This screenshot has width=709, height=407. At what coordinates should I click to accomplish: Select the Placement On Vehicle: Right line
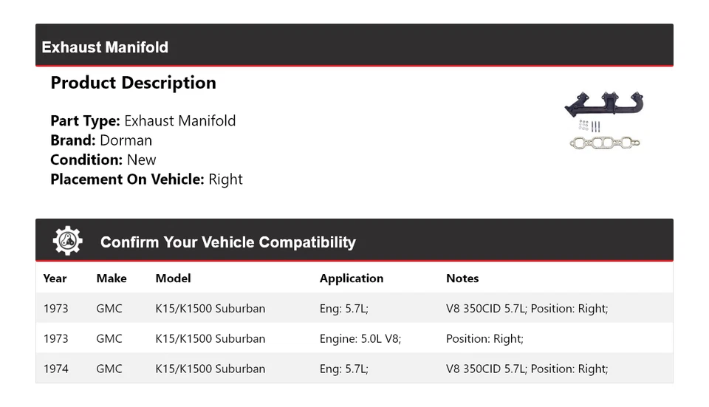point(146,179)
